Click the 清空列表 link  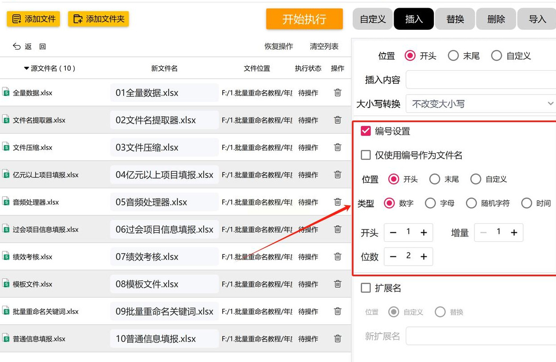[324, 46]
